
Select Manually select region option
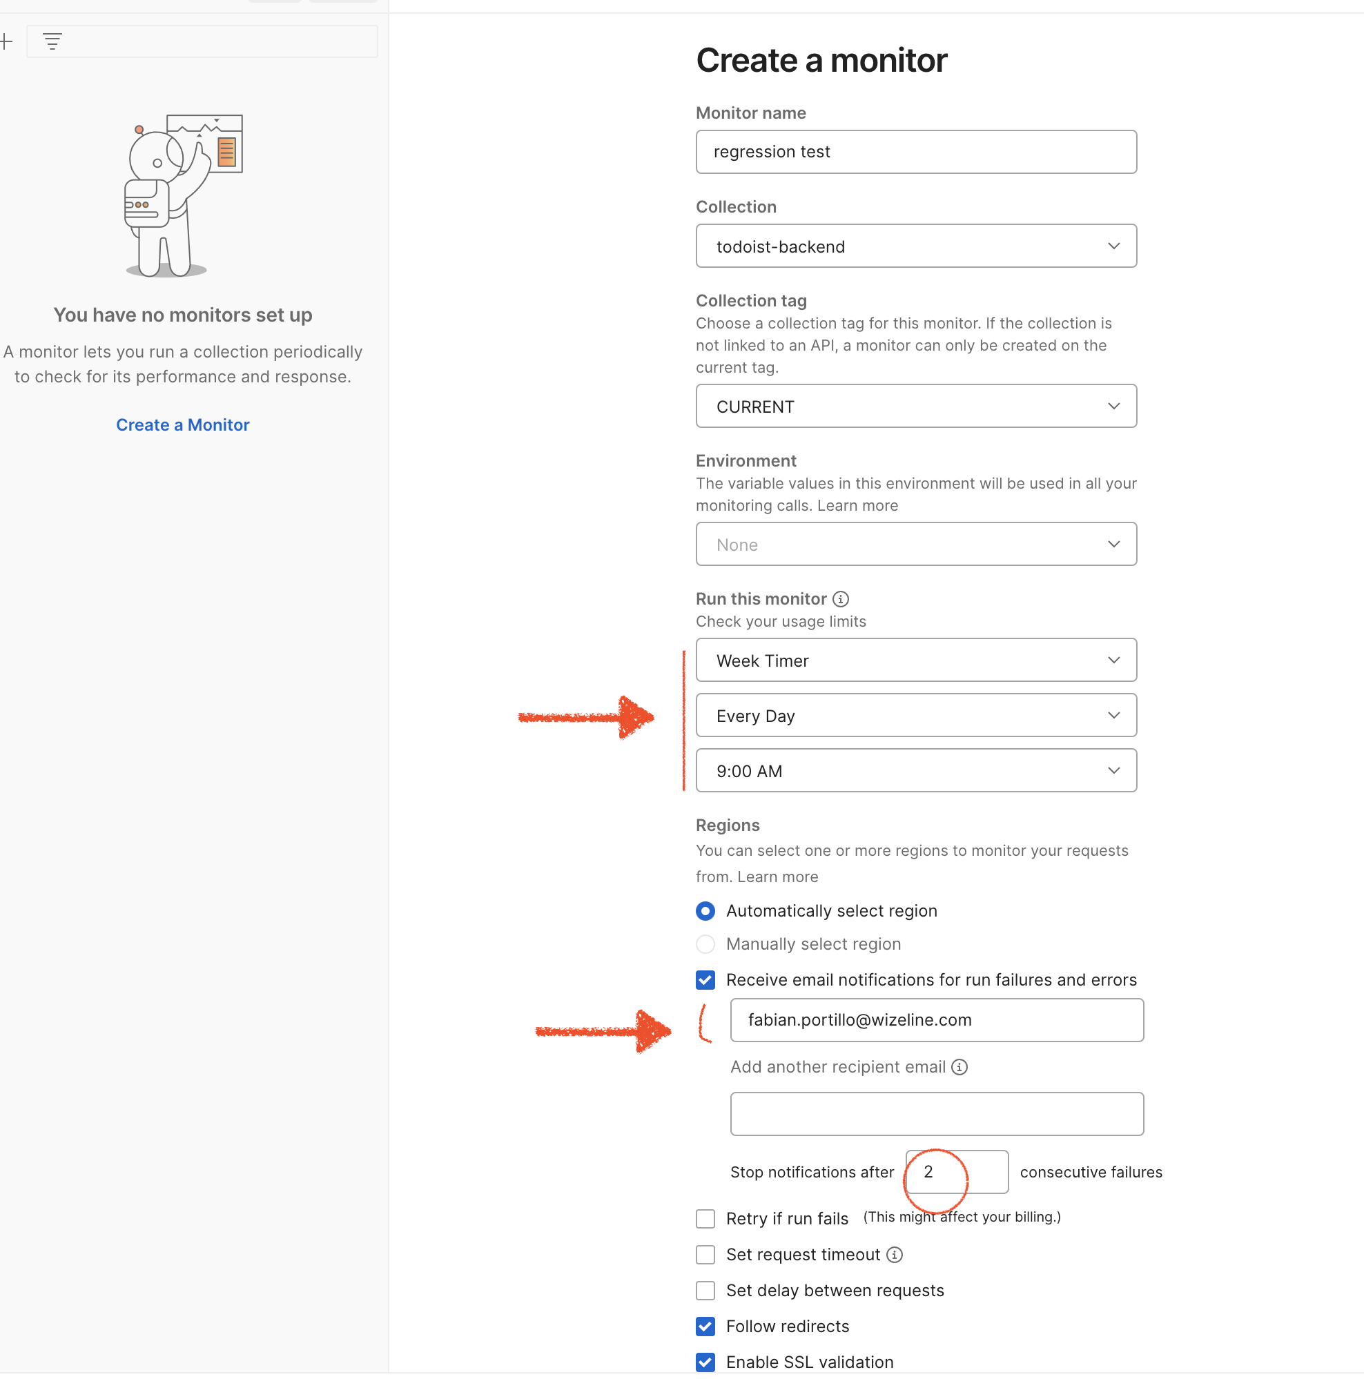705,944
